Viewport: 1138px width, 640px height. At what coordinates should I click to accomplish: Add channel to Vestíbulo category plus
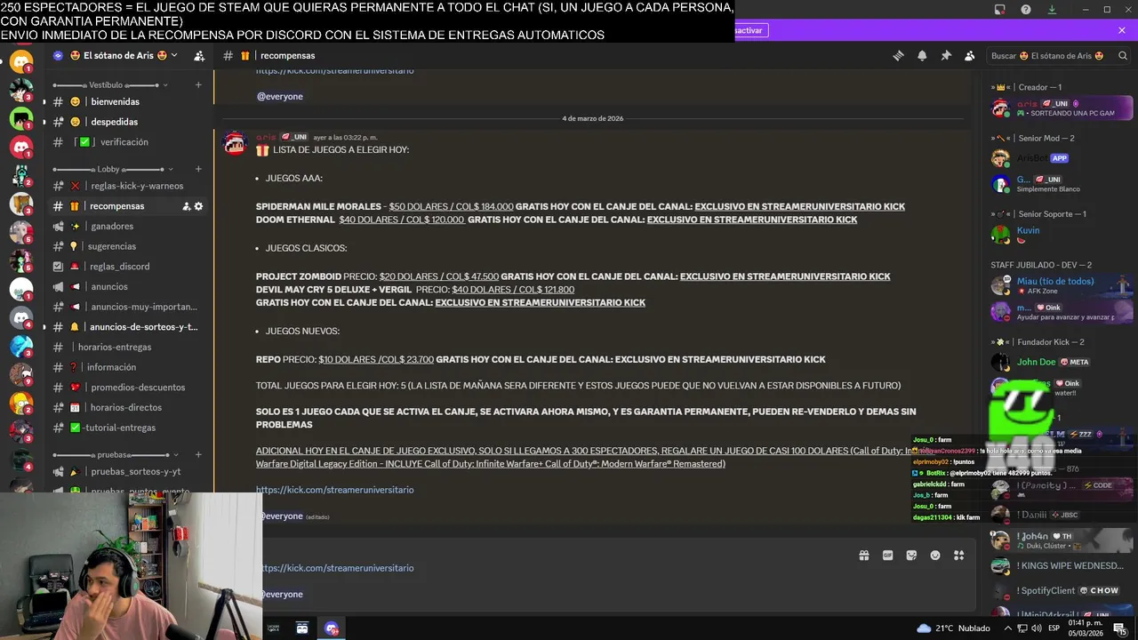(x=198, y=85)
